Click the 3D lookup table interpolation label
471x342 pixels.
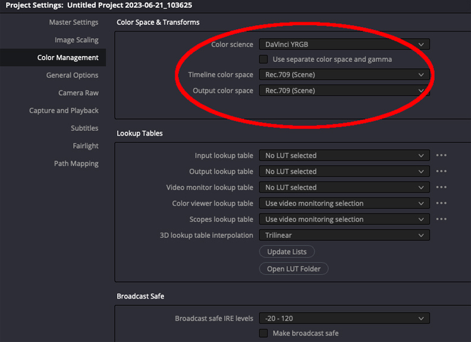(x=206, y=235)
